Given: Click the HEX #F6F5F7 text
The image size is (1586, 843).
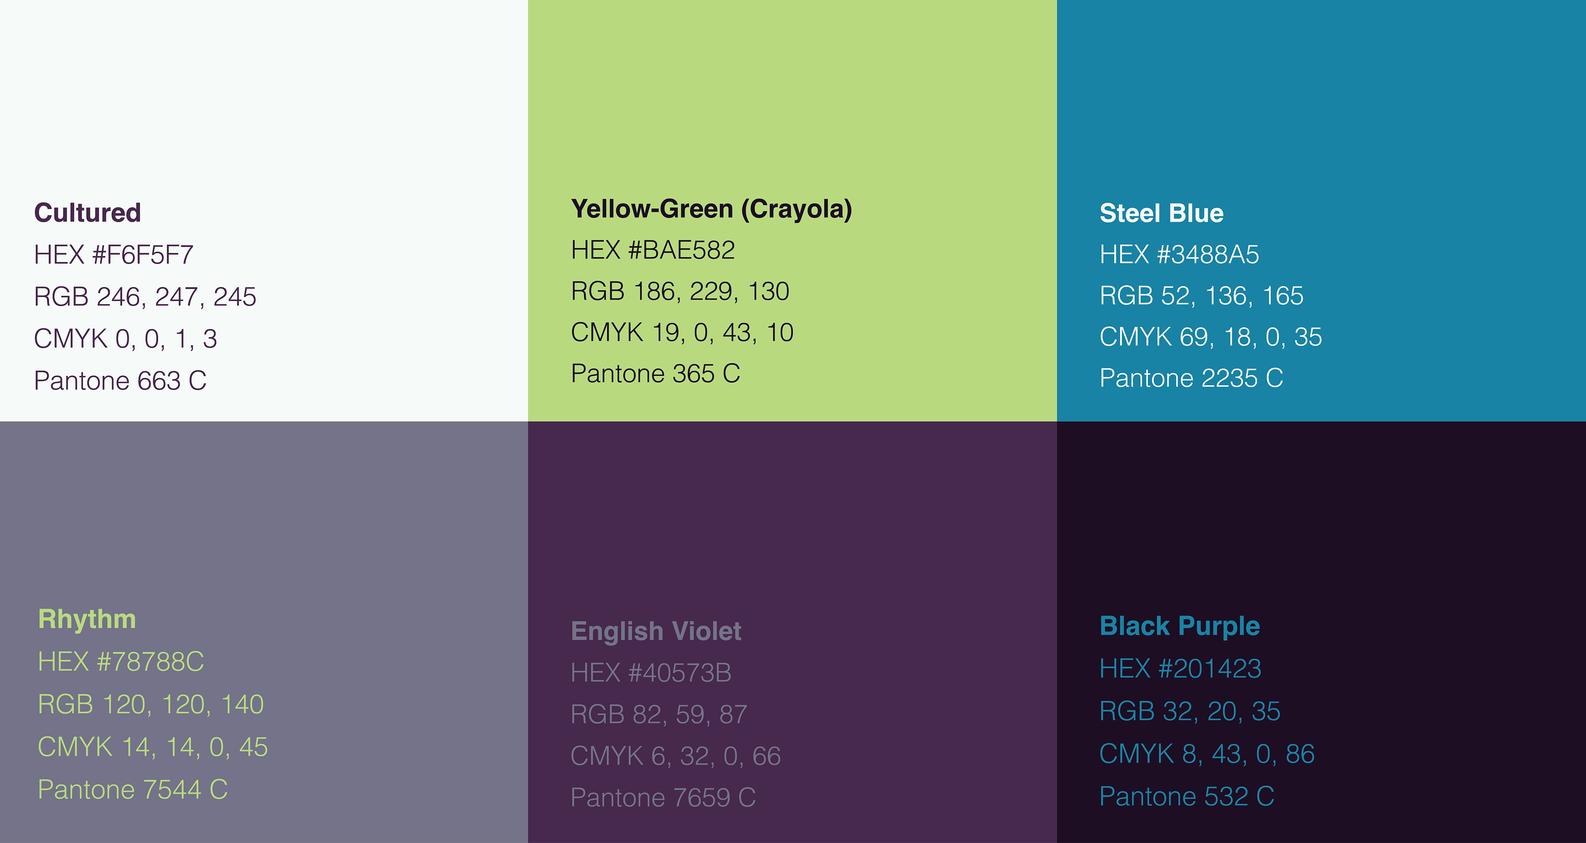Looking at the screenshot, I should click(x=114, y=255).
